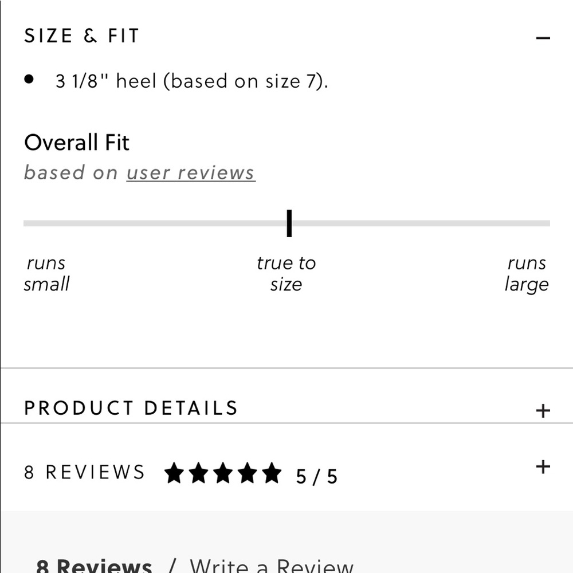Screen dimensions: 573x573
Task: Click the black fit marker on slider
Action: pyautogui.click(x=289, y=223)
